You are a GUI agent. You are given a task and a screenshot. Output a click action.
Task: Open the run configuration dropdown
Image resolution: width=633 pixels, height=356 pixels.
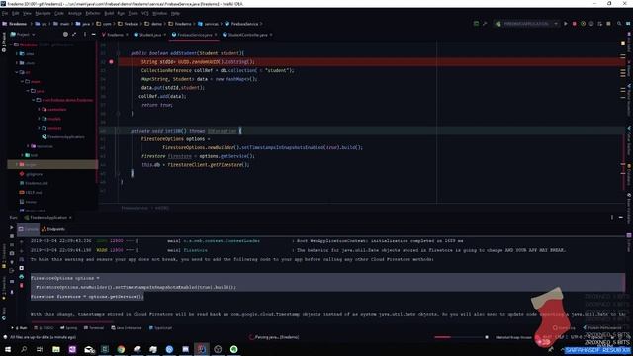click(527, 24)
